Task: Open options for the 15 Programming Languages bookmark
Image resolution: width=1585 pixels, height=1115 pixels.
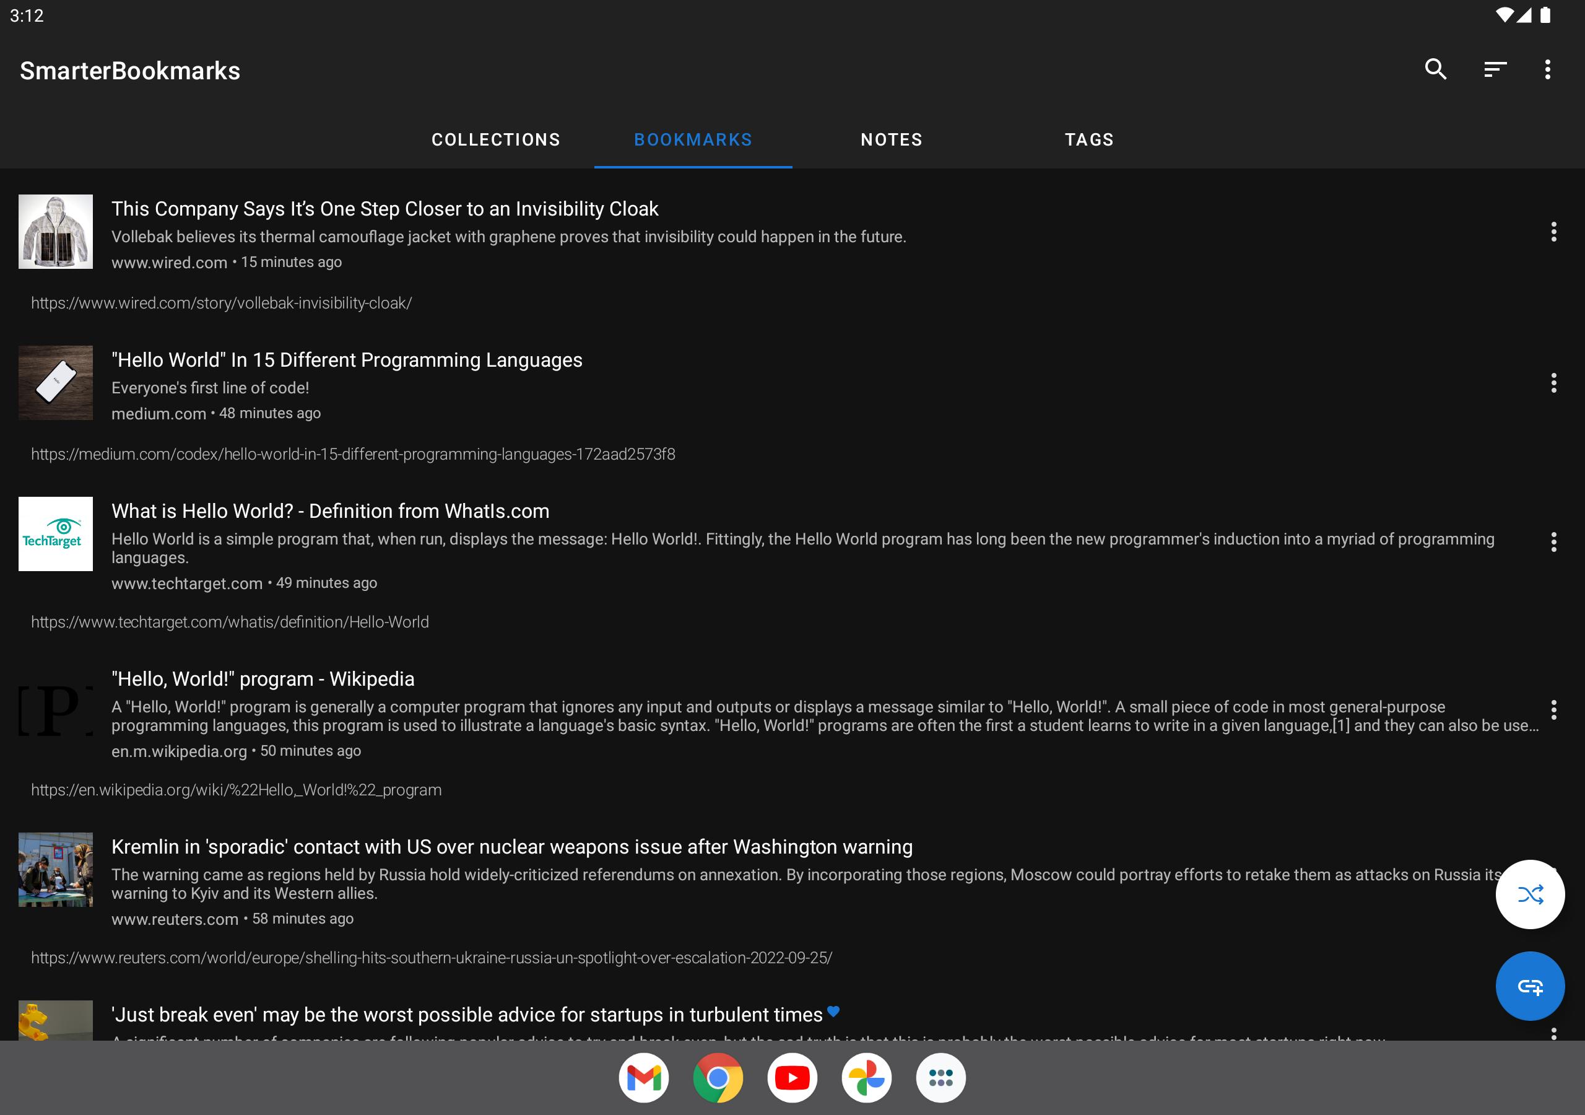Action: [1553, 383]
